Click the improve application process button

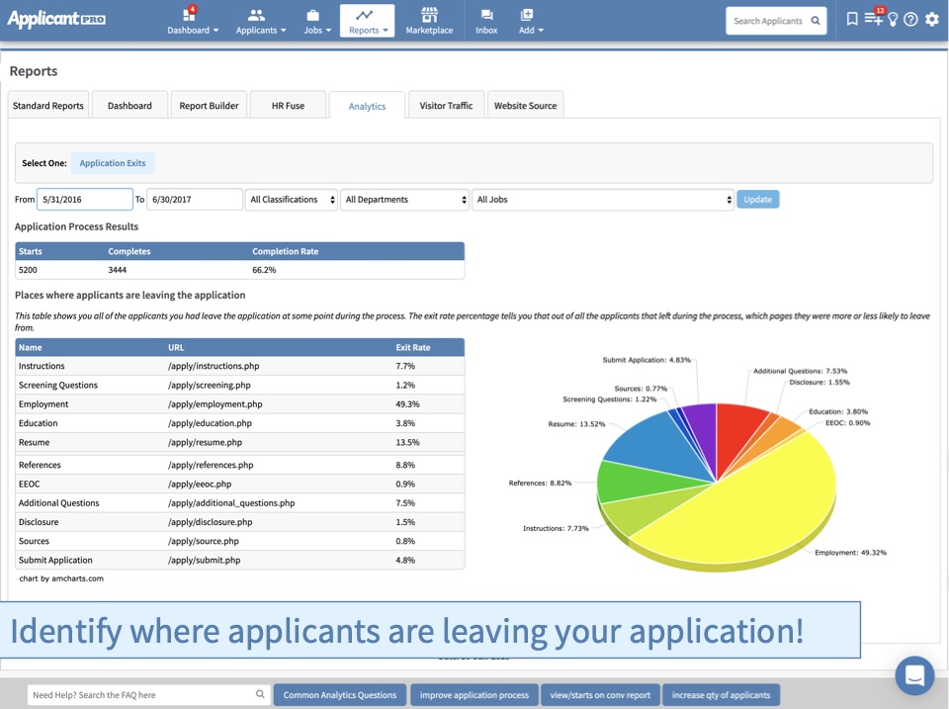point(474,694)
